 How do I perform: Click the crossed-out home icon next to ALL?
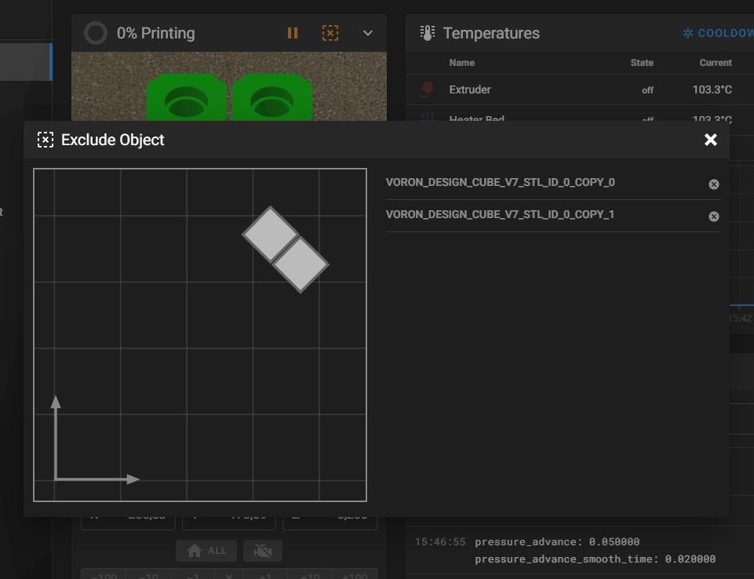coord(262,551)
